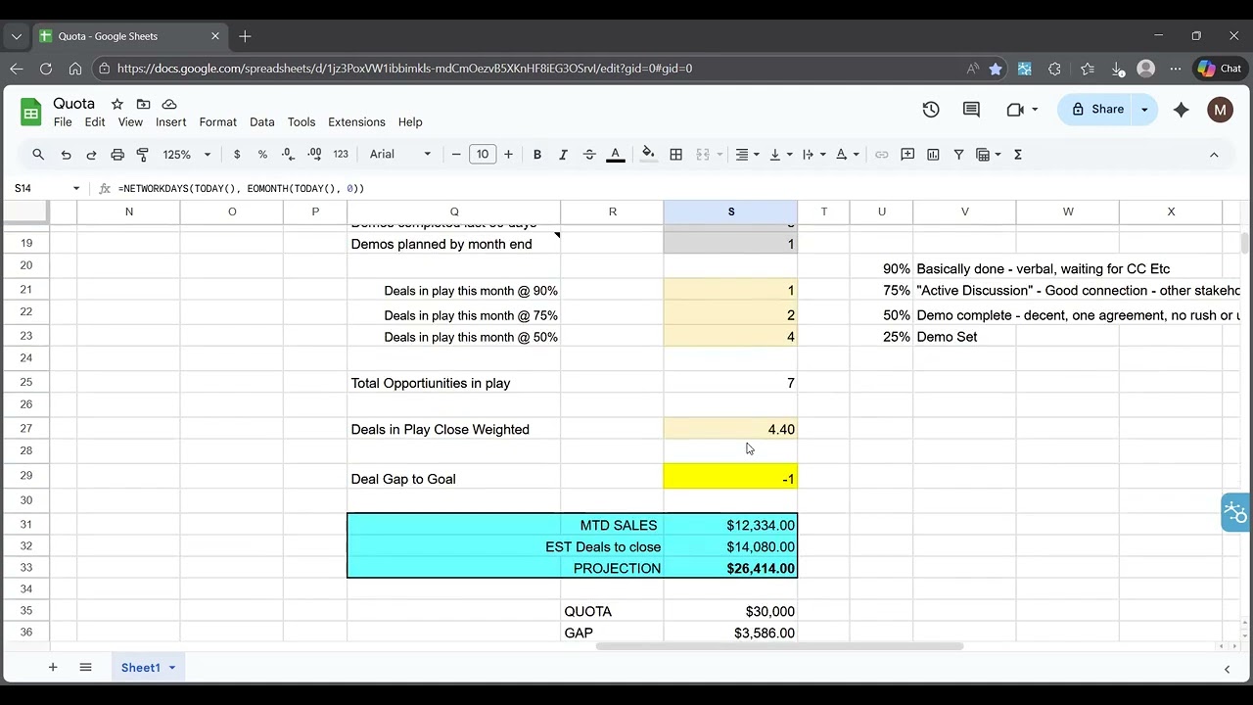The height and width of the screenshot is (705, 1253).
Task: Print the spreadsheet
Action: pyautogui.click(x=117, y=155)
